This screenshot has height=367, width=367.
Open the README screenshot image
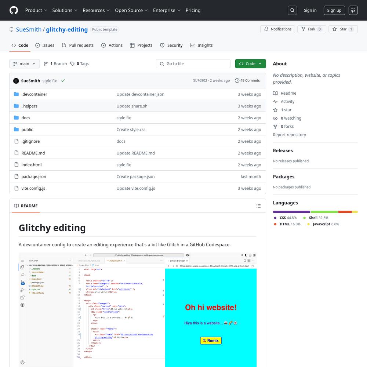point(138,310)
